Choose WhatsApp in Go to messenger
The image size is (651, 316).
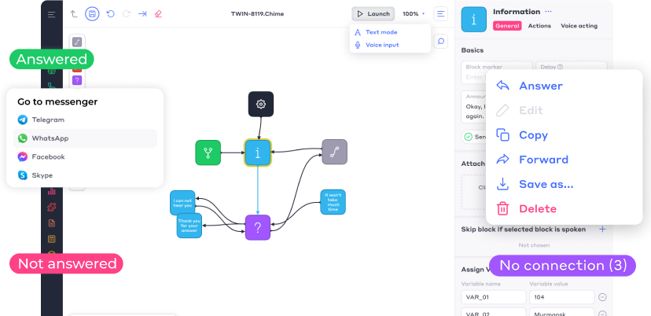[50, 138]
